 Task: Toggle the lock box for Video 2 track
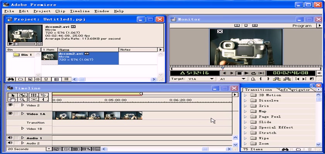17,105
